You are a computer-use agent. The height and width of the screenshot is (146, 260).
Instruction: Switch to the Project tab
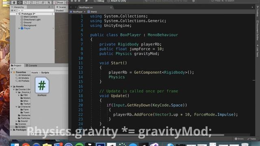(x=16, y=66)
